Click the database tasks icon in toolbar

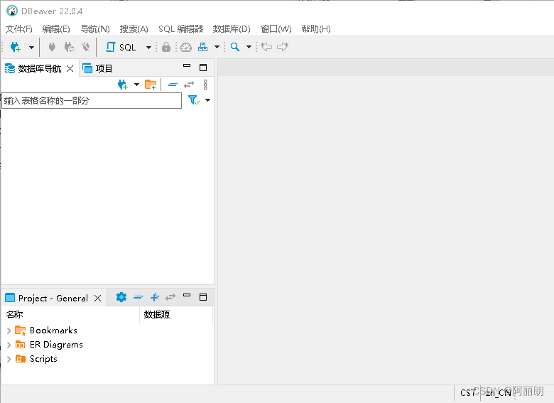[x=203, y=47]
